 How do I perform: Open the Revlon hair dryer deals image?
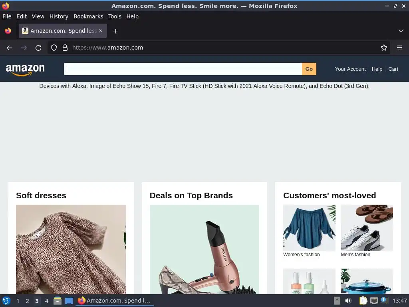(204, 249)
